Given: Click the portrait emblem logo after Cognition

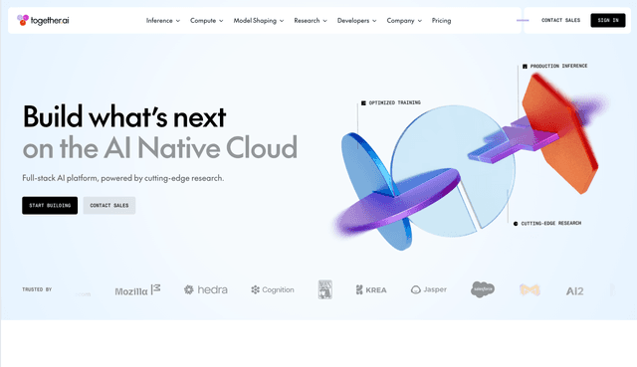Looking at the screenshot, I should [x=325, y=289].
